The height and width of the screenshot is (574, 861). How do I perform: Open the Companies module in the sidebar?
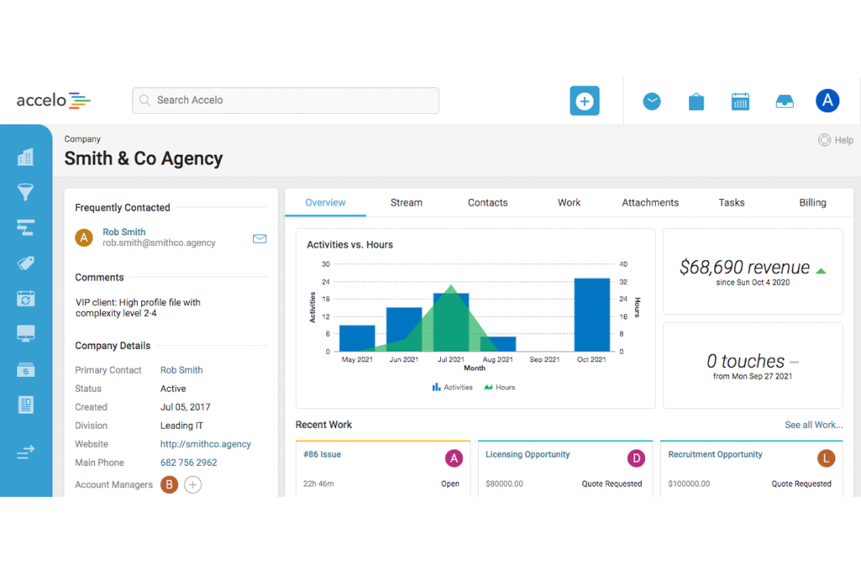[x=26, y=157]
